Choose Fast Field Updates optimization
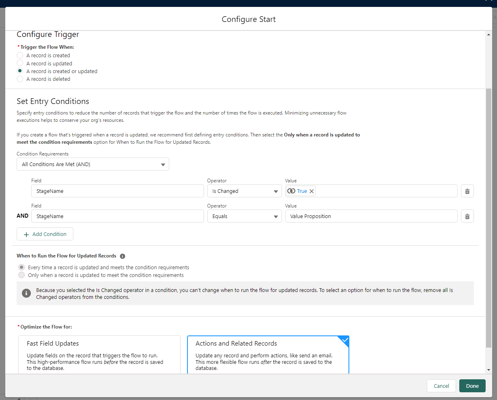The image size is (497, 400). click(99, 354)
